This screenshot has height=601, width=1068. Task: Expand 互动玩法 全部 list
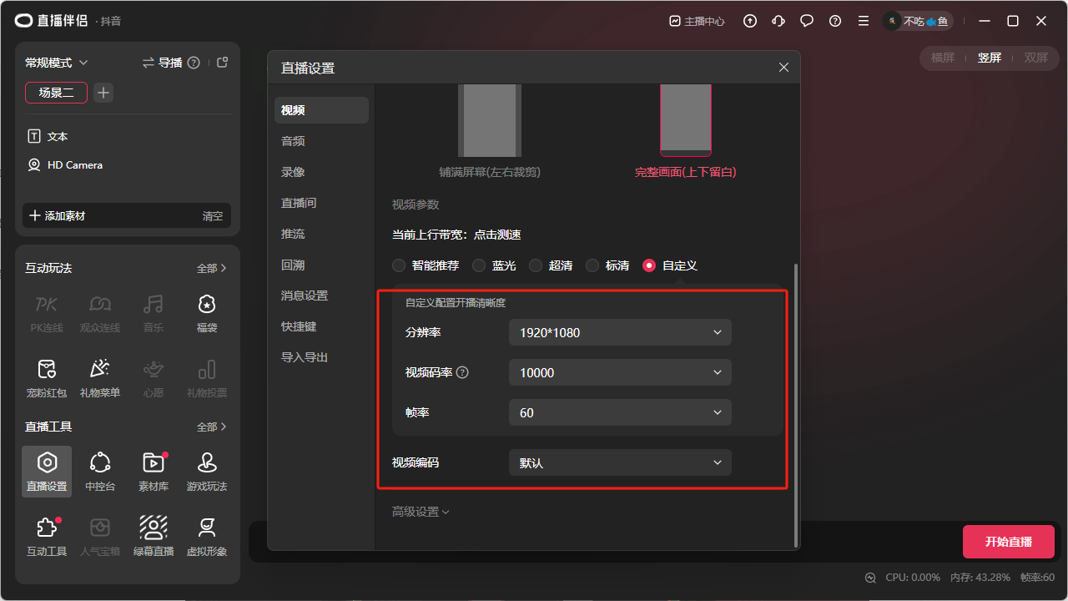pos(212,268)
